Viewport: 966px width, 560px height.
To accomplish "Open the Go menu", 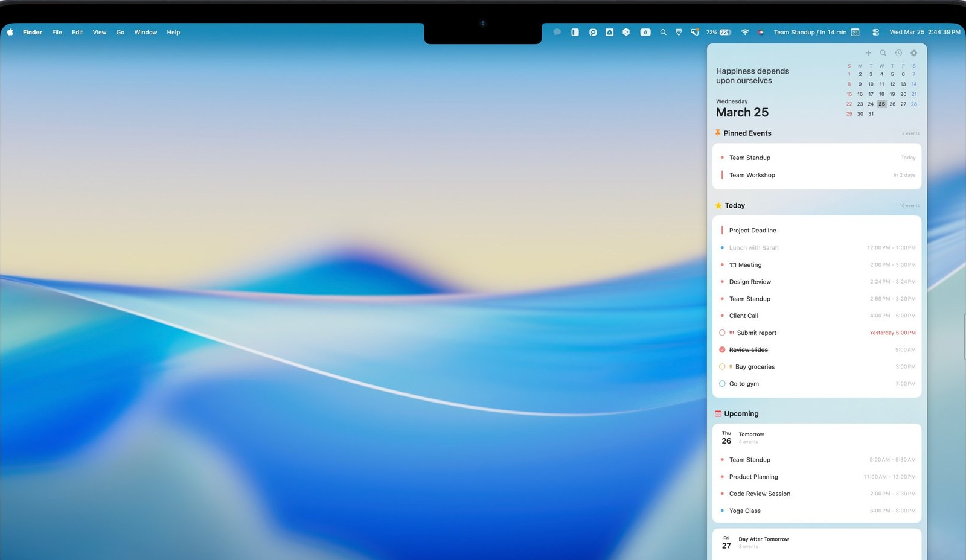I will (120, 32).
